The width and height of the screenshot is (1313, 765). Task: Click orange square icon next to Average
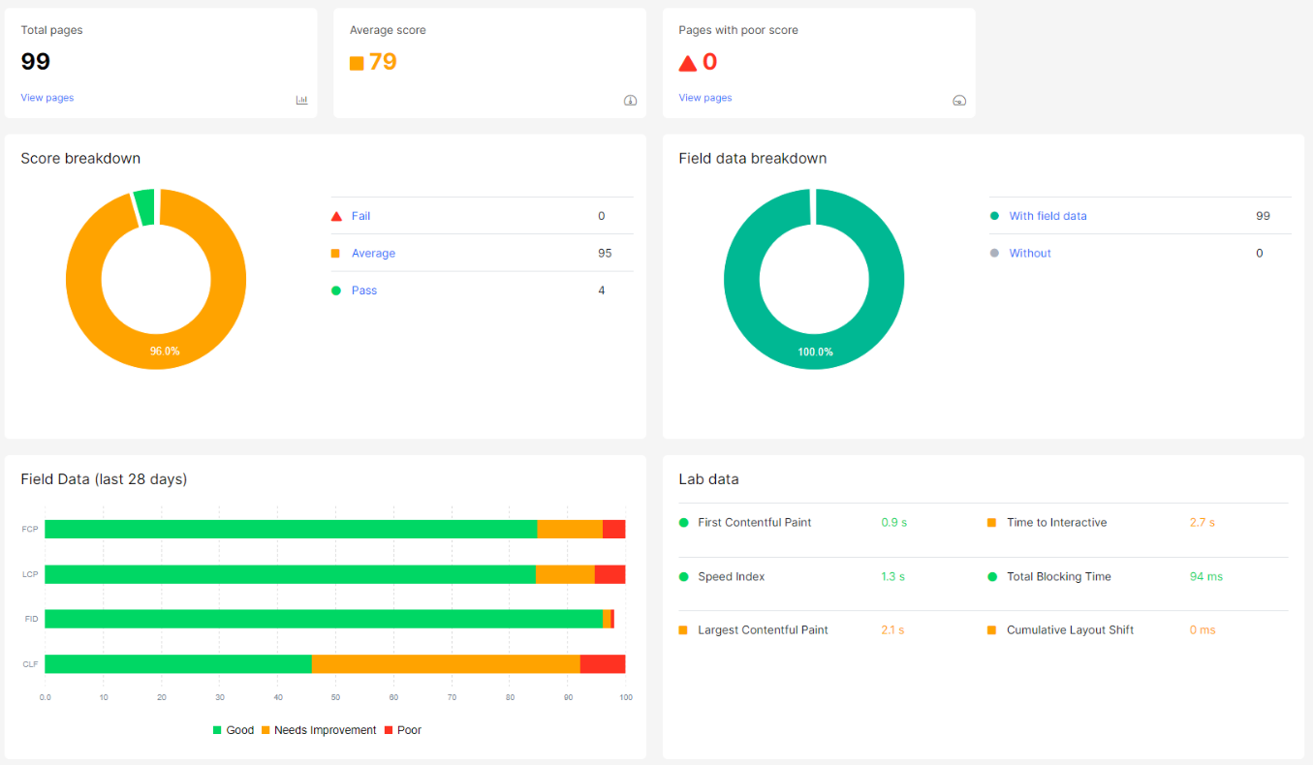click(335, 253)
